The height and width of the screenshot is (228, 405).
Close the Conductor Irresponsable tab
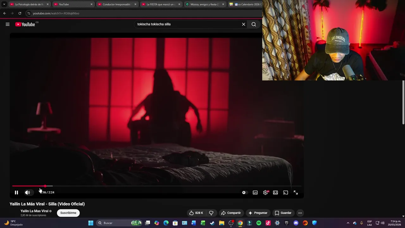pos(135,4)
